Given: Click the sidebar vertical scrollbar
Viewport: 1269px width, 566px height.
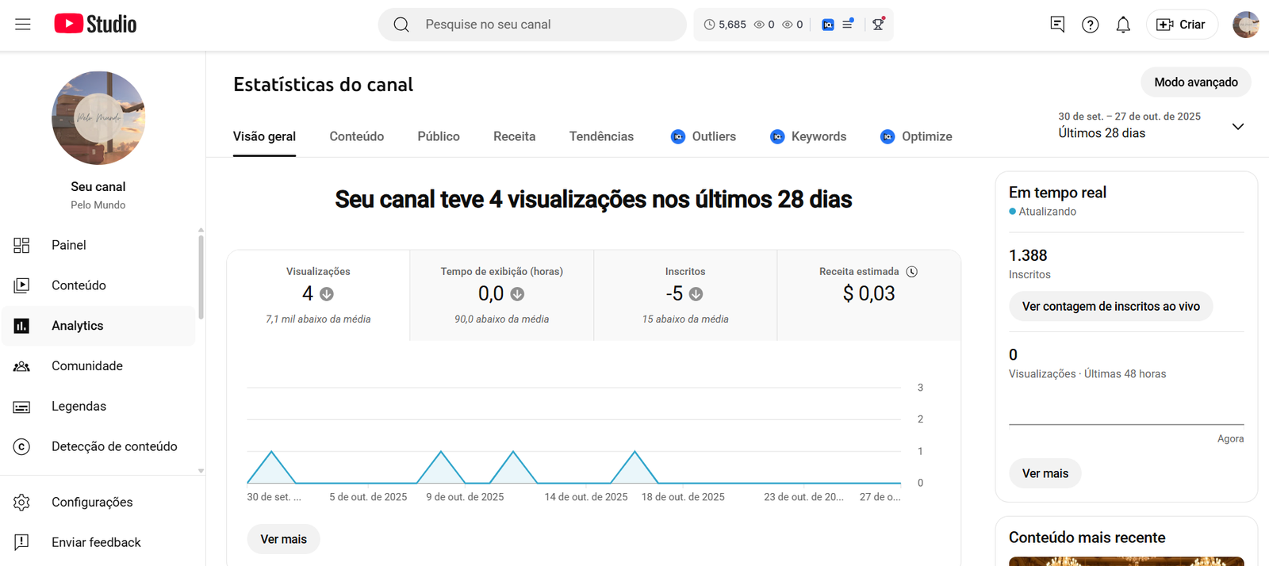Looking at the screenshot, I should 201,276.
